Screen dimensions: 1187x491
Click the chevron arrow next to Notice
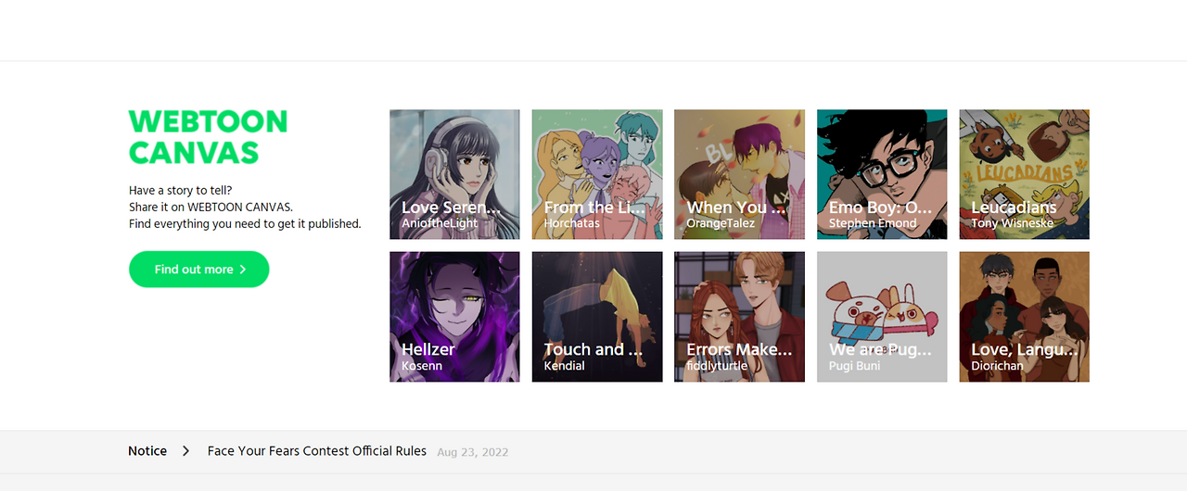coord(185,451)
